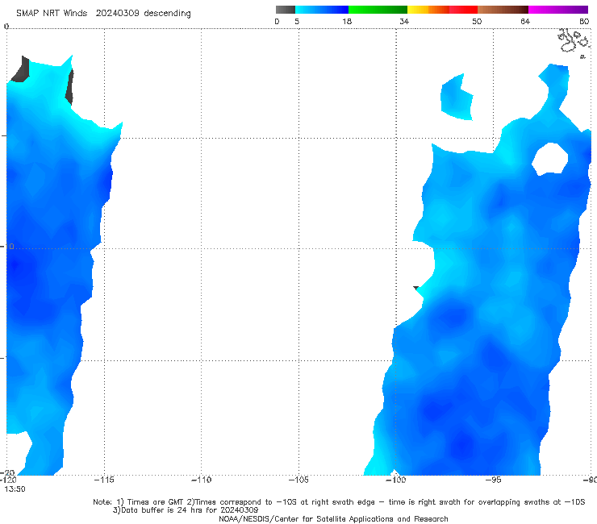This screenshot has height=524, width=597.
Task: Click the NOAA/NESDIS credit line
Action: click(333, 519)
